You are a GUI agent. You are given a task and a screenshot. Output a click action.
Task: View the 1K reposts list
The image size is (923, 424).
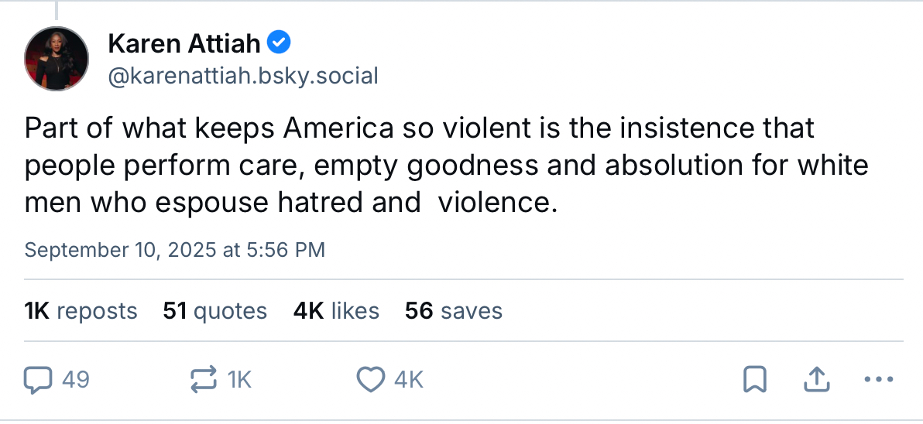[x=81, y=311]
